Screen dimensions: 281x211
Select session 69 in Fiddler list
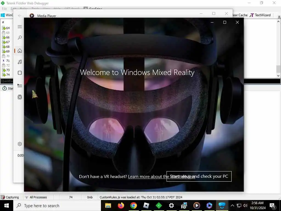(x=6, y=51)
